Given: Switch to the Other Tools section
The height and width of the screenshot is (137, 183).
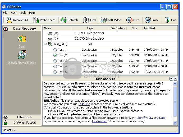Looking at the screenshot, I should [x=22, y=117].
